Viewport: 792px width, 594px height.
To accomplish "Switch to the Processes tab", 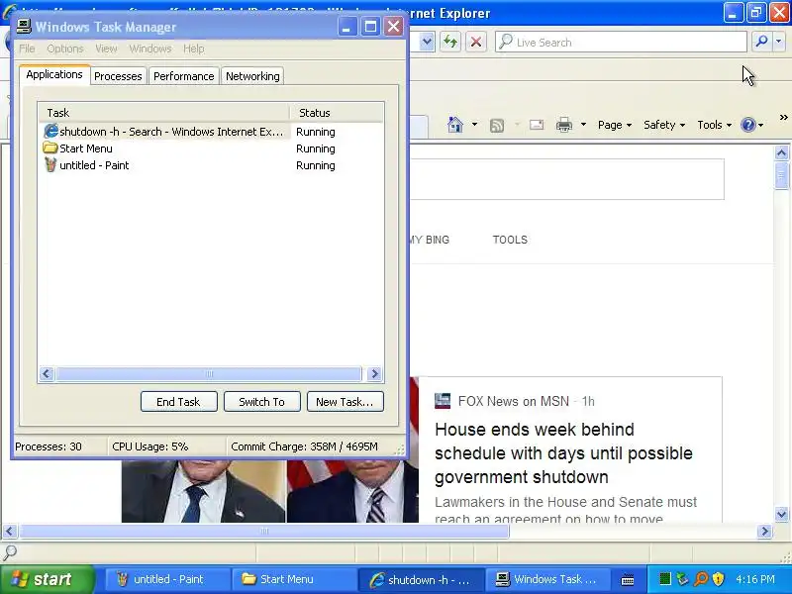I will (118, 76).
